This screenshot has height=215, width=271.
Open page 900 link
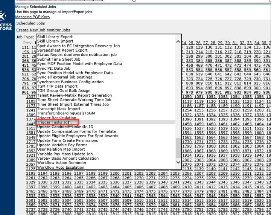click(x=257, y=88)
